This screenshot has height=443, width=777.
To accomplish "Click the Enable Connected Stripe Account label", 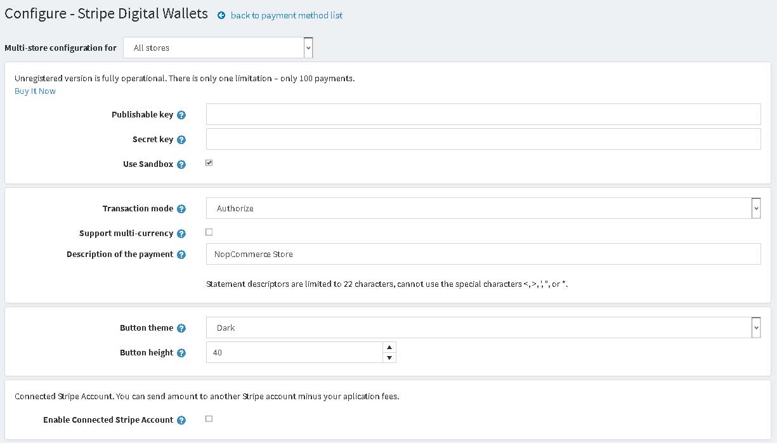I will pyautogui.click(x=108, y=420).
